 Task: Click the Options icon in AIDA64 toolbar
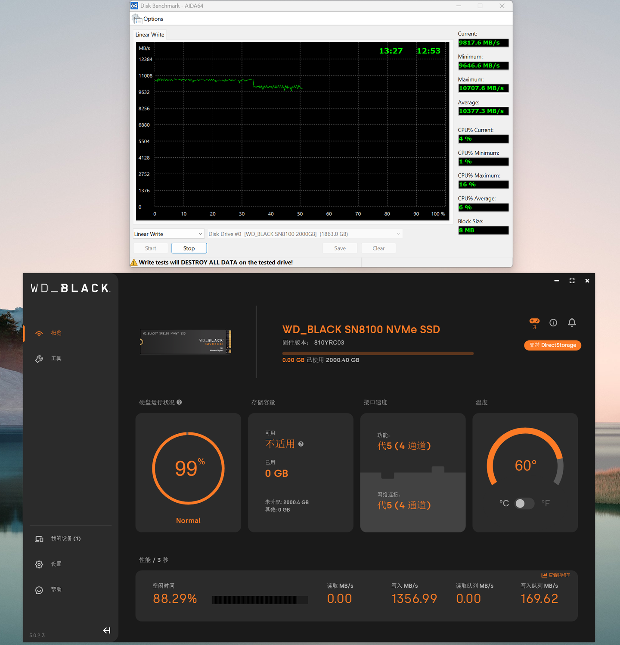click(x=137, y=19)
